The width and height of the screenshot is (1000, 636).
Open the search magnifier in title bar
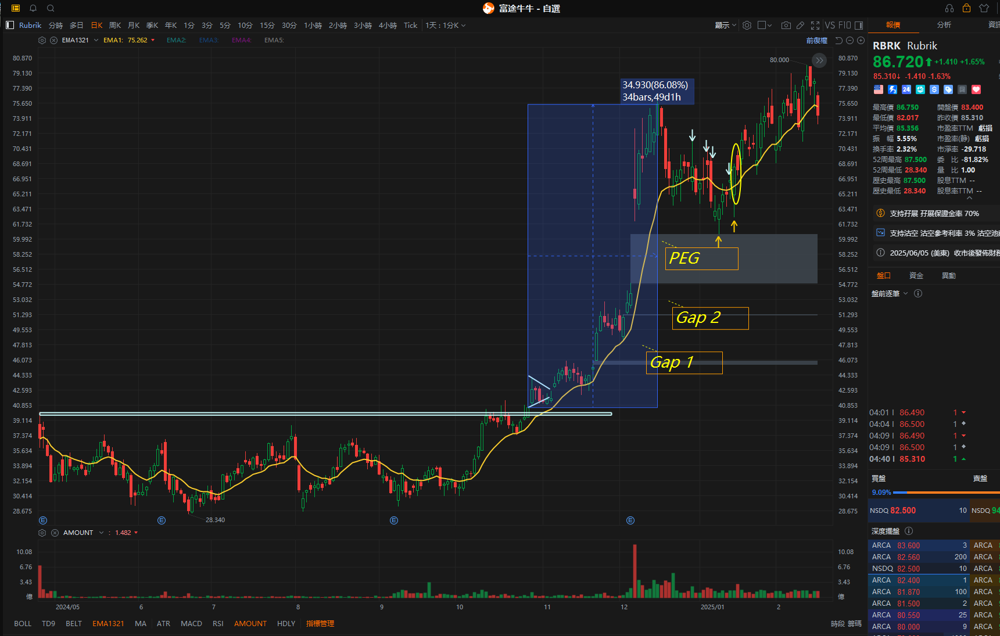[x=51, y=8]
